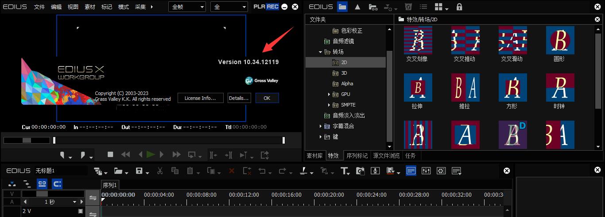Click the Cut scissors icon
This screenshot has height=217, width=605.
[x=160, y=171]
